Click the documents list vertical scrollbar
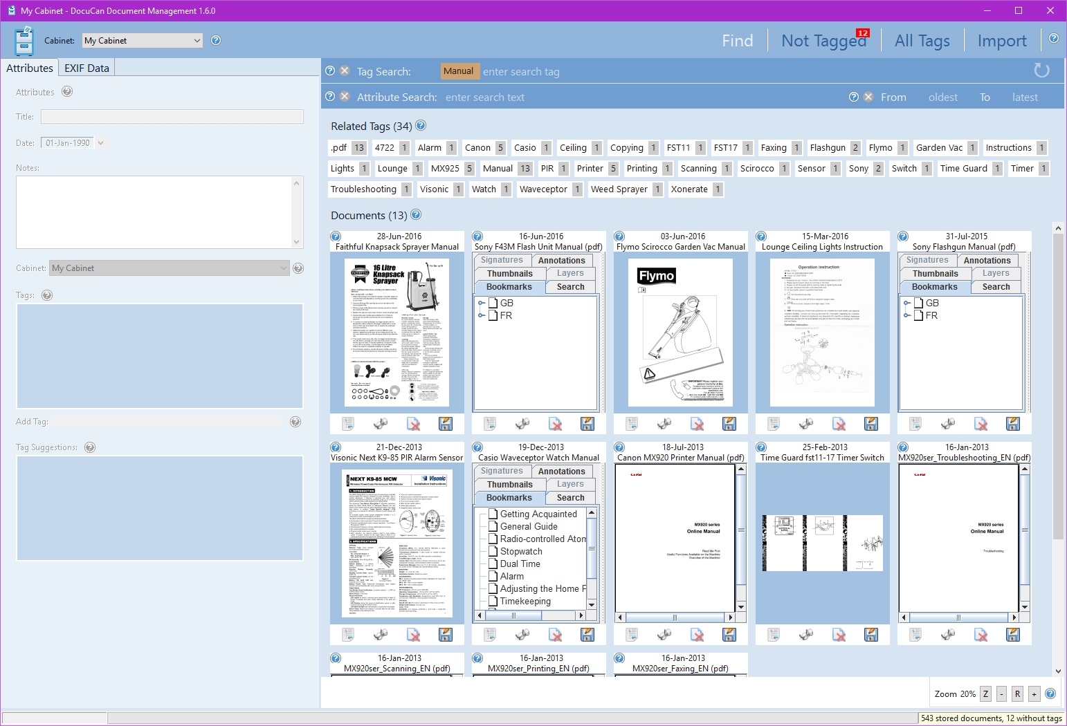 1057,387
